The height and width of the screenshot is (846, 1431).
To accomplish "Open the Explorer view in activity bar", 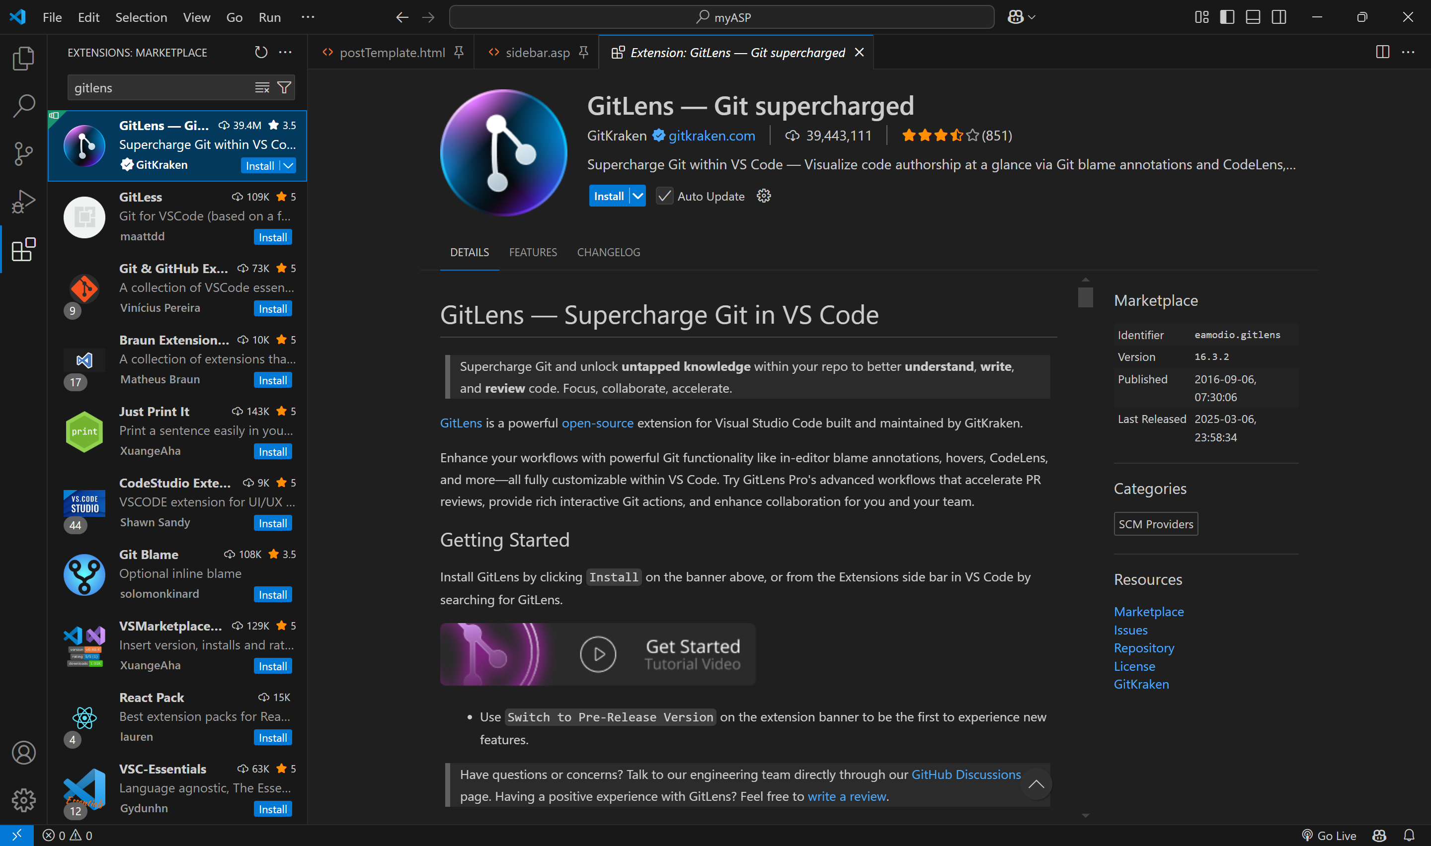I will point(23,58).
